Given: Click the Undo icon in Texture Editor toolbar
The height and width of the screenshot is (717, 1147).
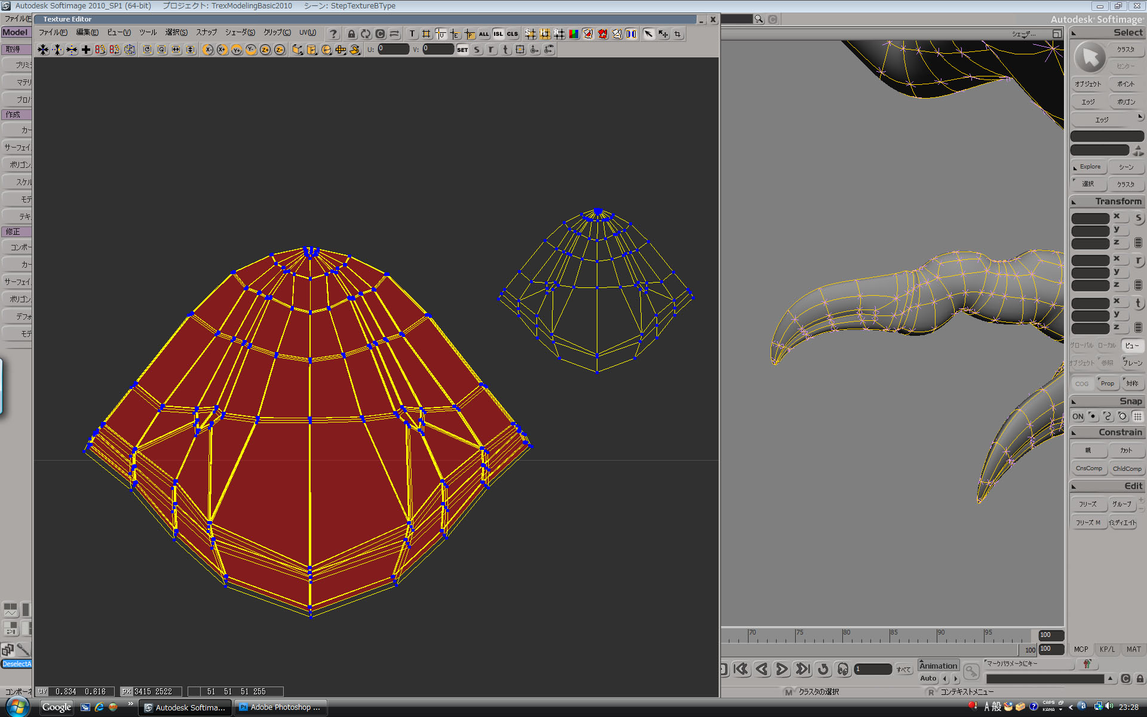Looking at the screenshot, I should [x=366, y=34].
